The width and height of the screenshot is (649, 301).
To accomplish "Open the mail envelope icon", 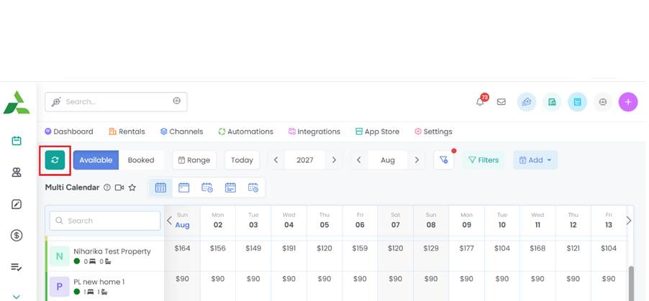I will [x=501, y=102].
